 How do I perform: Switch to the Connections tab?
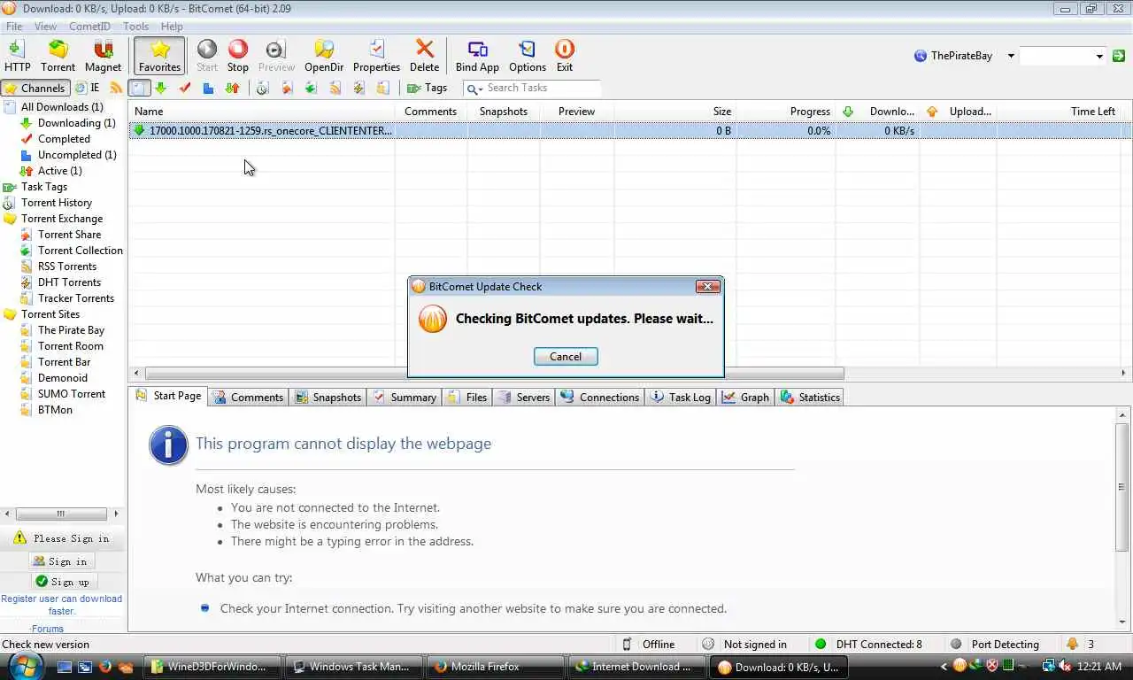point(600,397)
